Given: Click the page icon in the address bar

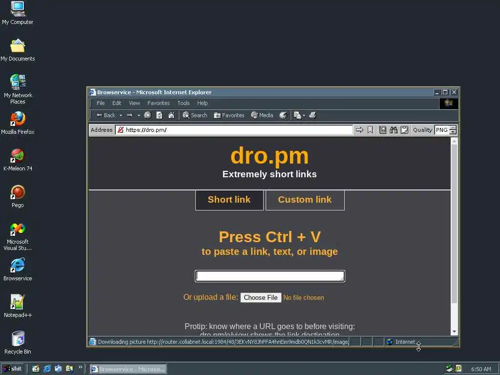Looking at the screenshot, I should point(120,130).
